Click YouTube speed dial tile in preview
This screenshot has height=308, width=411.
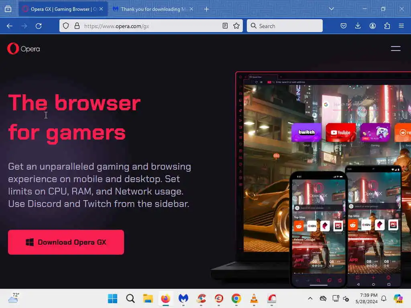tap(341, 132)
